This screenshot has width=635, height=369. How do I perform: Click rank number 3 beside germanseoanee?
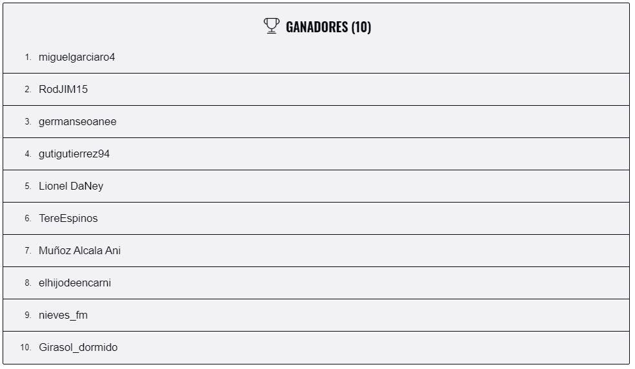tap(28, 121)
